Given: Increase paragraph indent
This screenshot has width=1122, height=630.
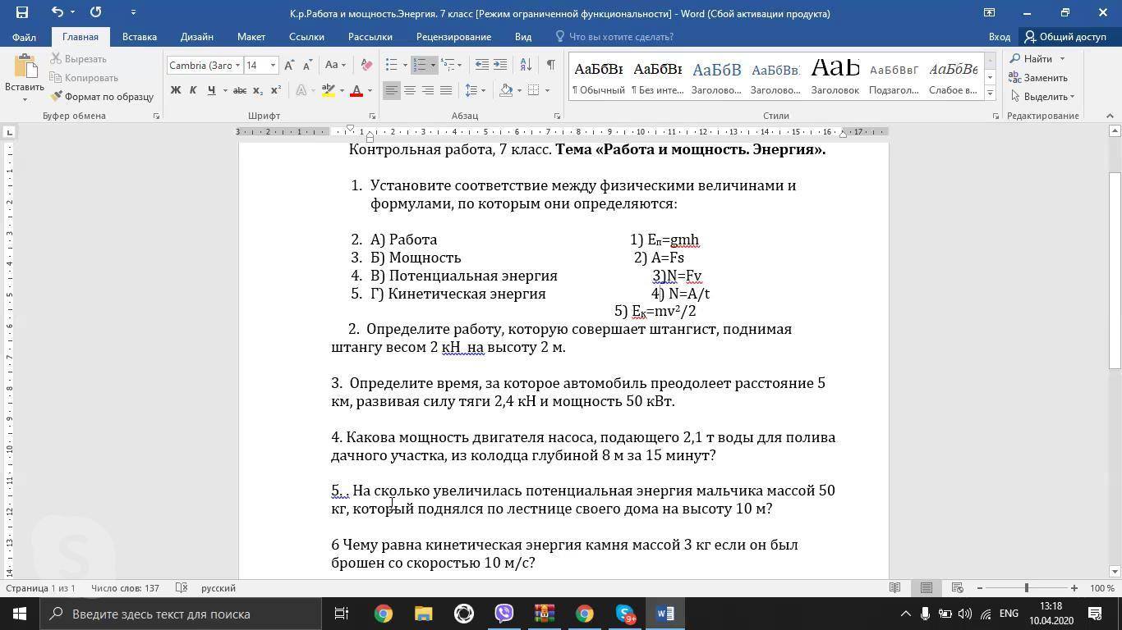Looking at the screenshot, I should click(500, 65).
